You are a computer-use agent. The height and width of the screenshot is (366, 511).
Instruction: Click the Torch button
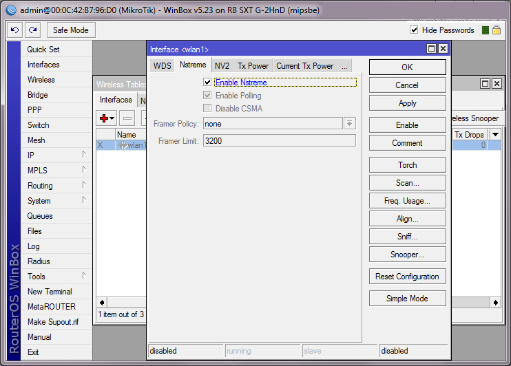408,164
